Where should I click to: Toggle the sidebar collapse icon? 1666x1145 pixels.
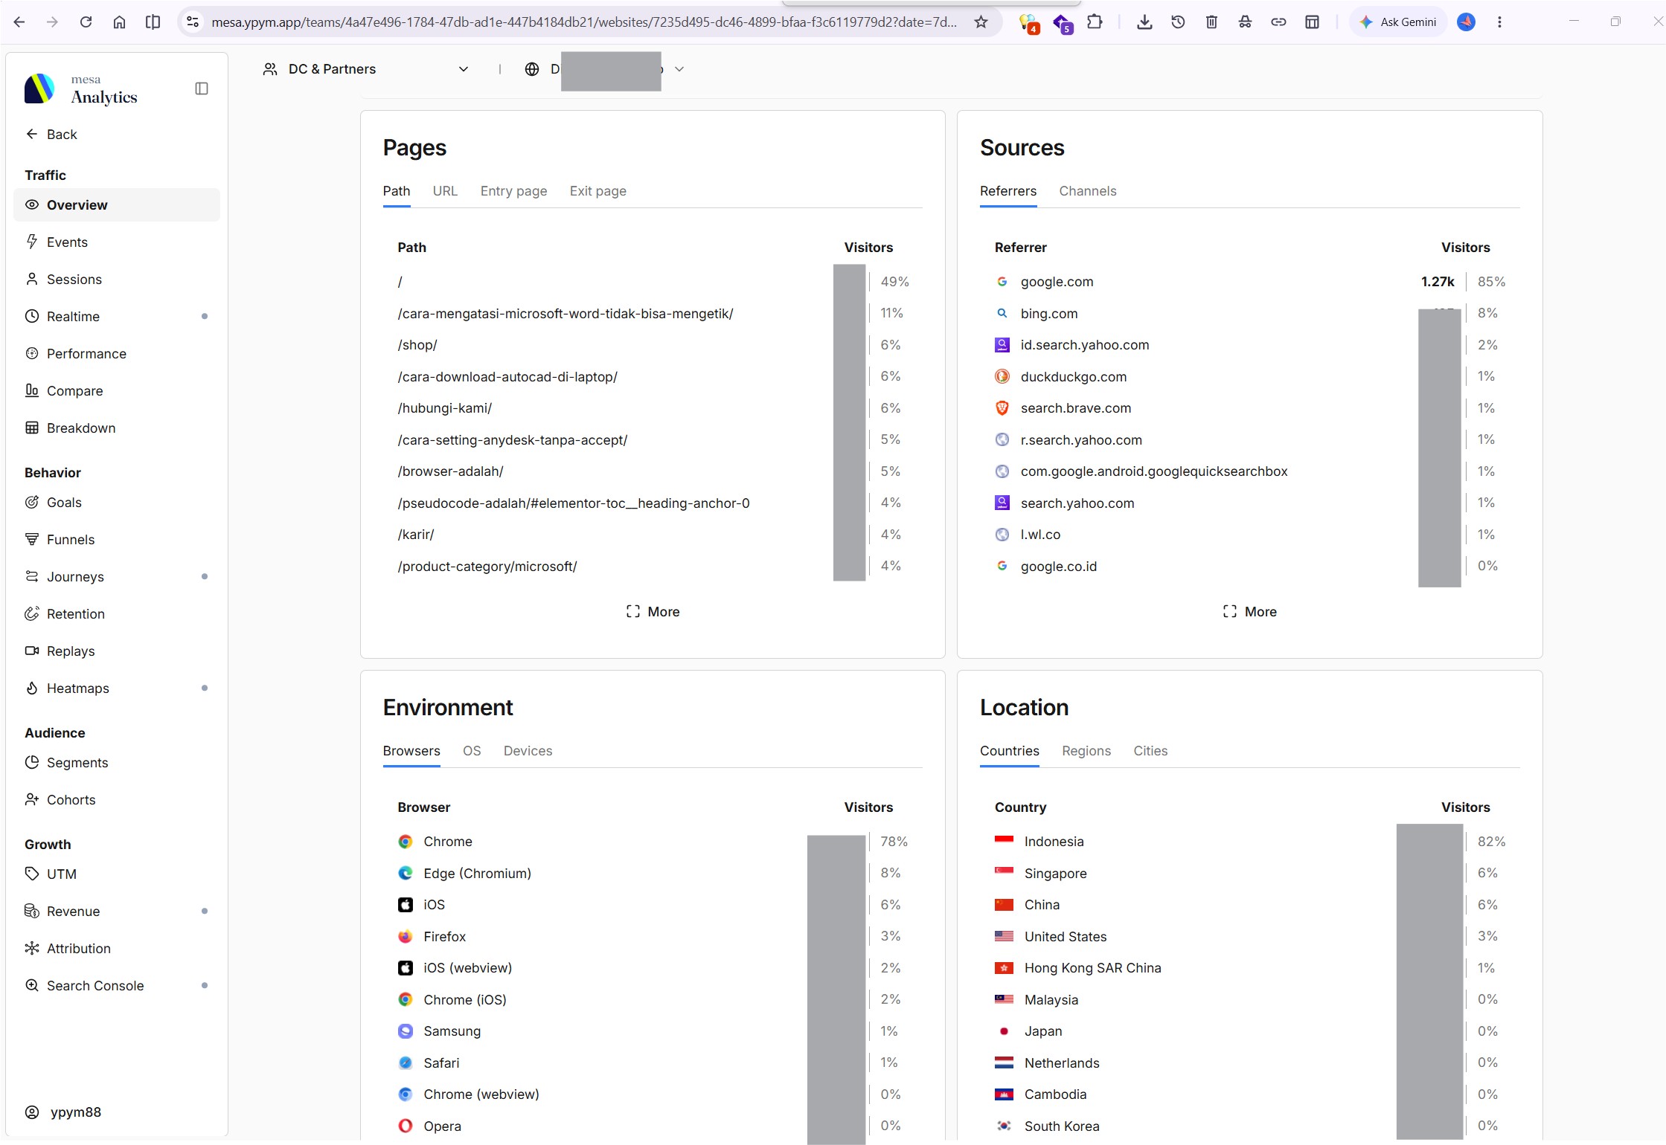[201, 88]
